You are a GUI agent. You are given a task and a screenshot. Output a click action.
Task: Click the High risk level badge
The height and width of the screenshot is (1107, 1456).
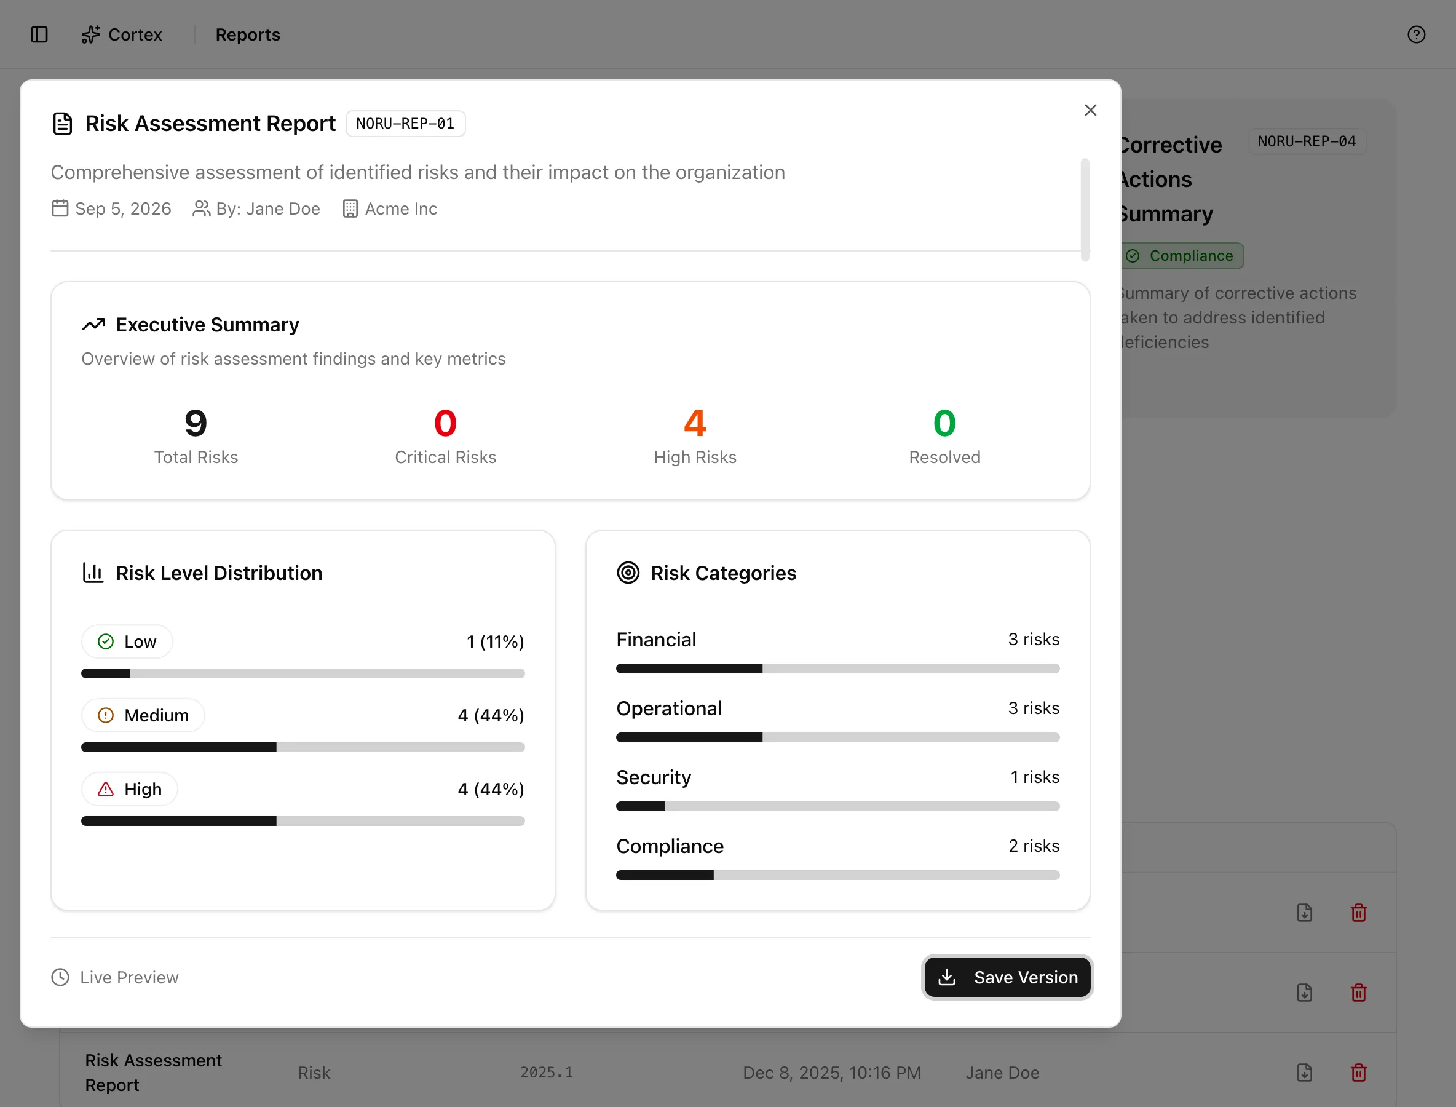coord(130,788)
